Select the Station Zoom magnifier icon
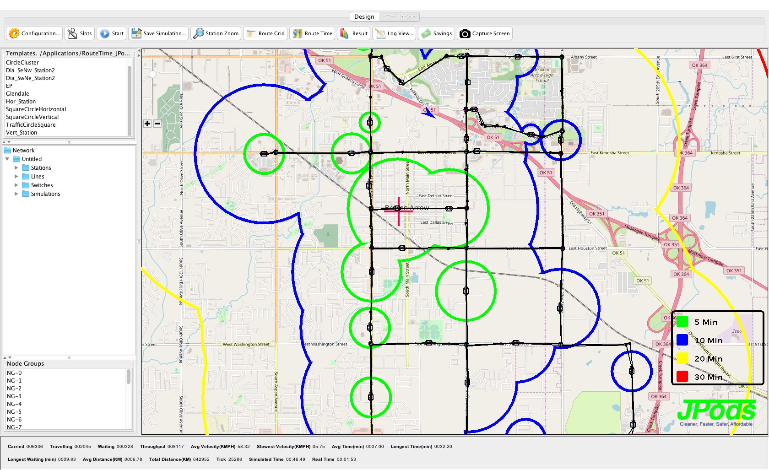The height and width of the screenshot is (470, 769). tap(199, 33)
